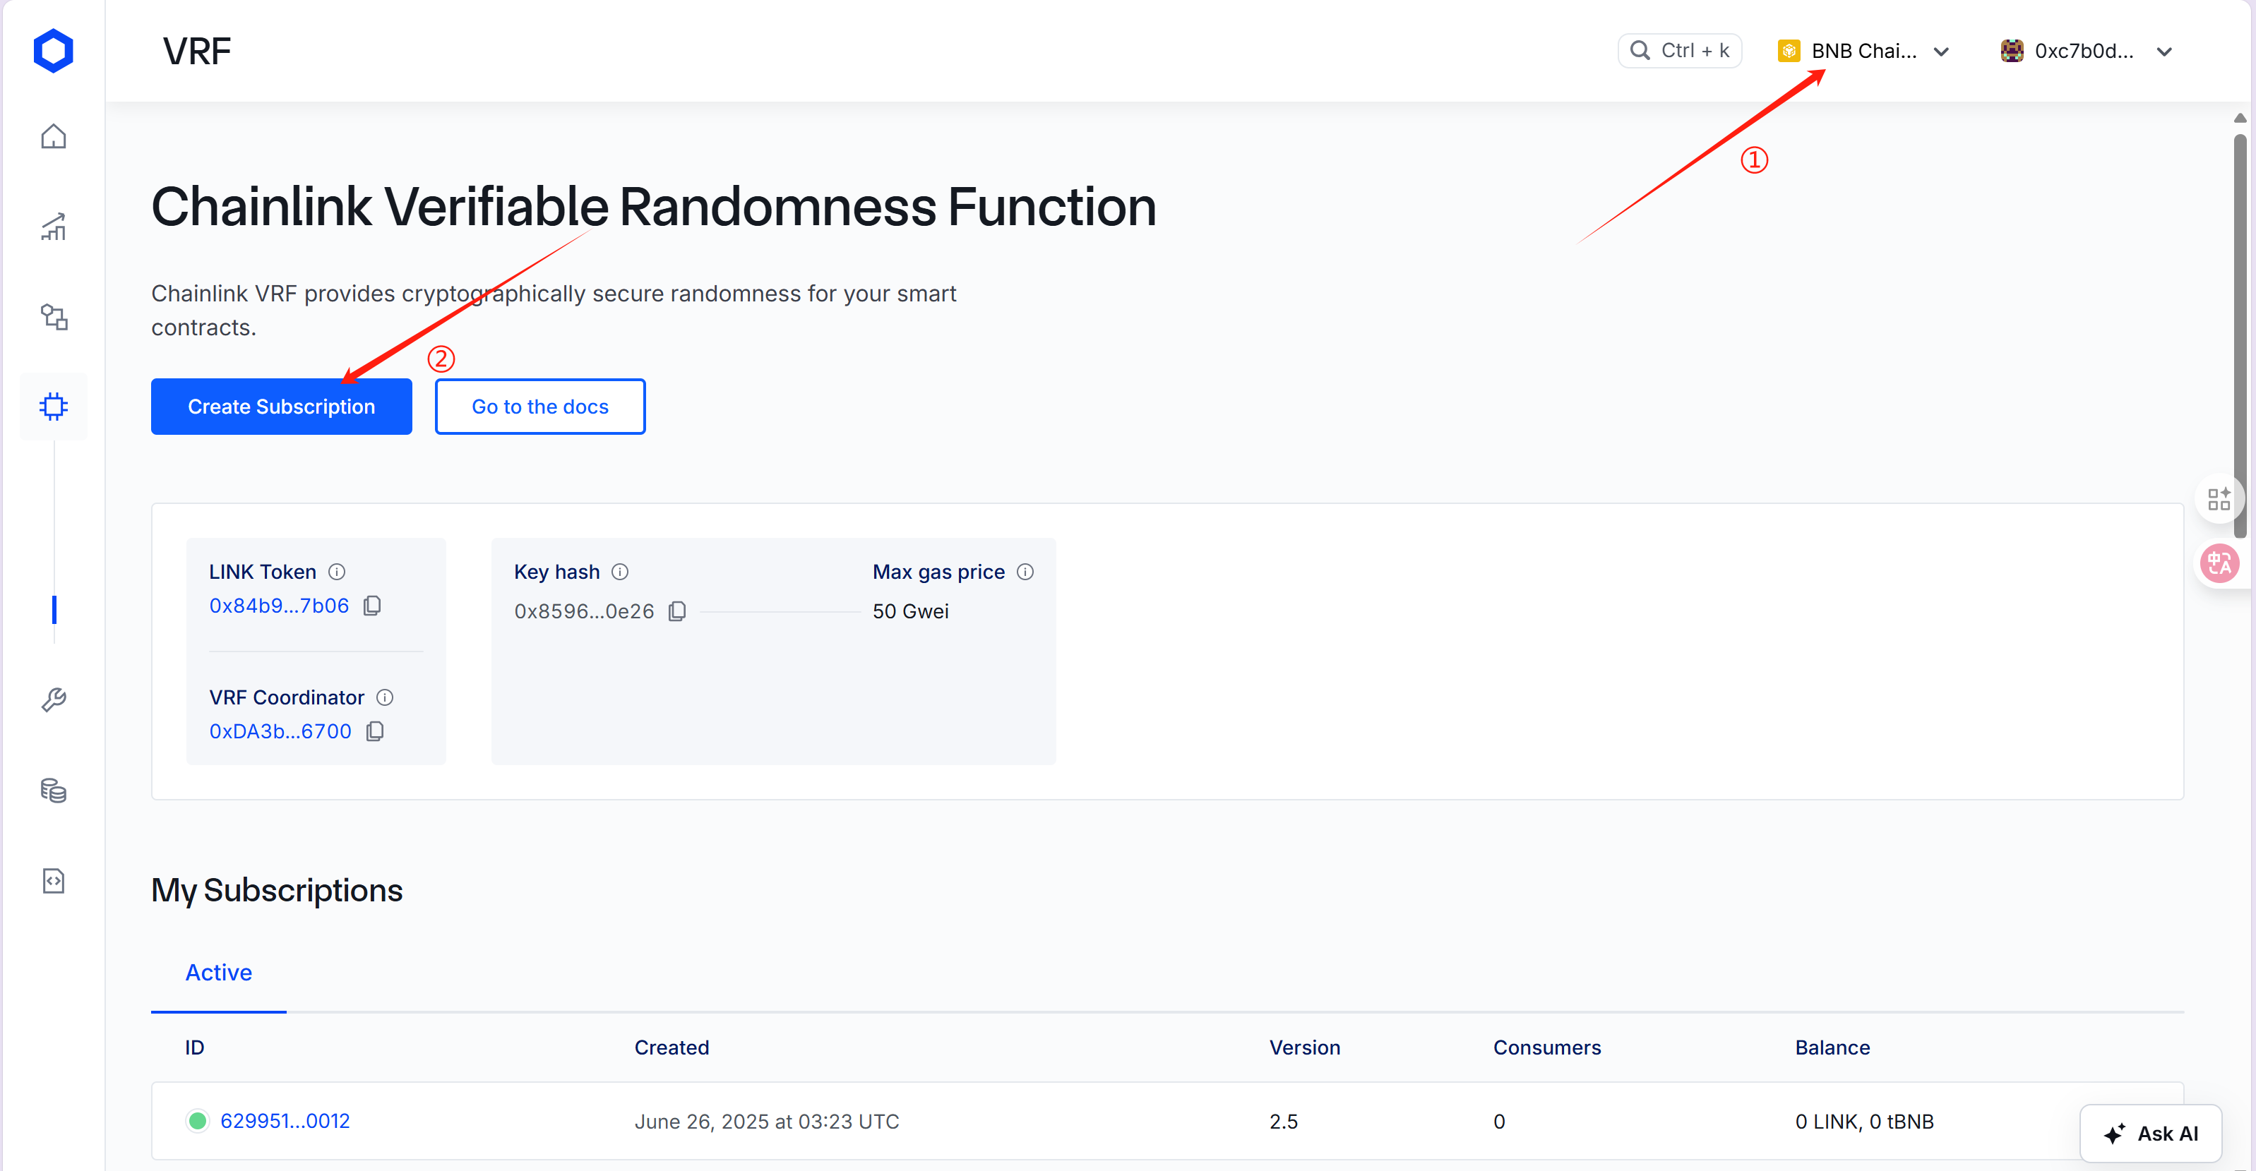
Task: Open subscription 629951...0012
Action: 285,1121
